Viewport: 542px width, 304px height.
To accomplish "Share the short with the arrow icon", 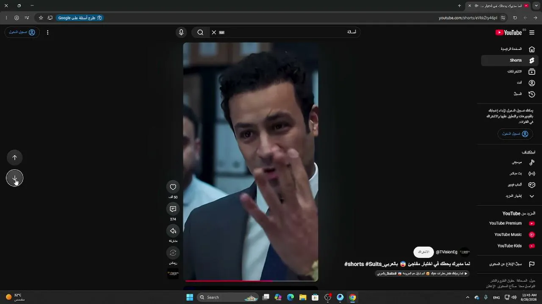I will 173,231.
